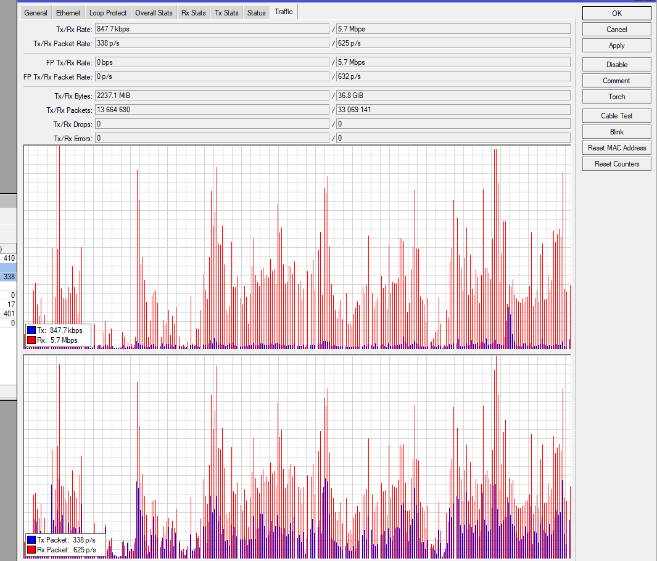Apply the interface settings
Screen dimensions: 657x561
click(616, 46)
